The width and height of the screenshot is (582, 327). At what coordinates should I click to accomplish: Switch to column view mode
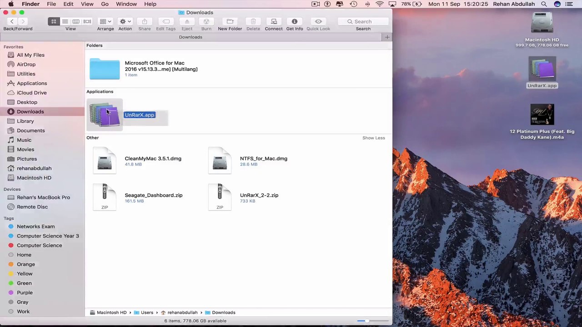tap(76, 21)
